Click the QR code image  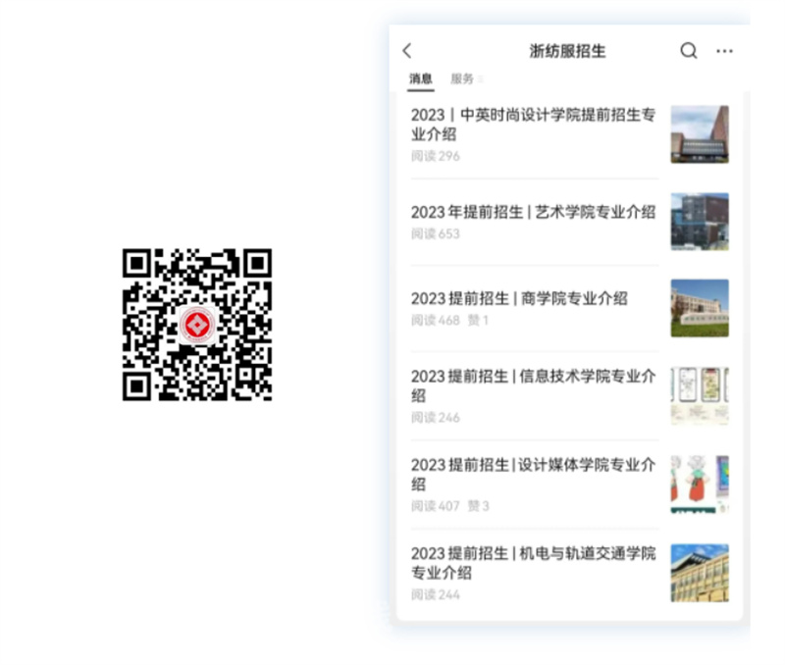pos(197,325)
